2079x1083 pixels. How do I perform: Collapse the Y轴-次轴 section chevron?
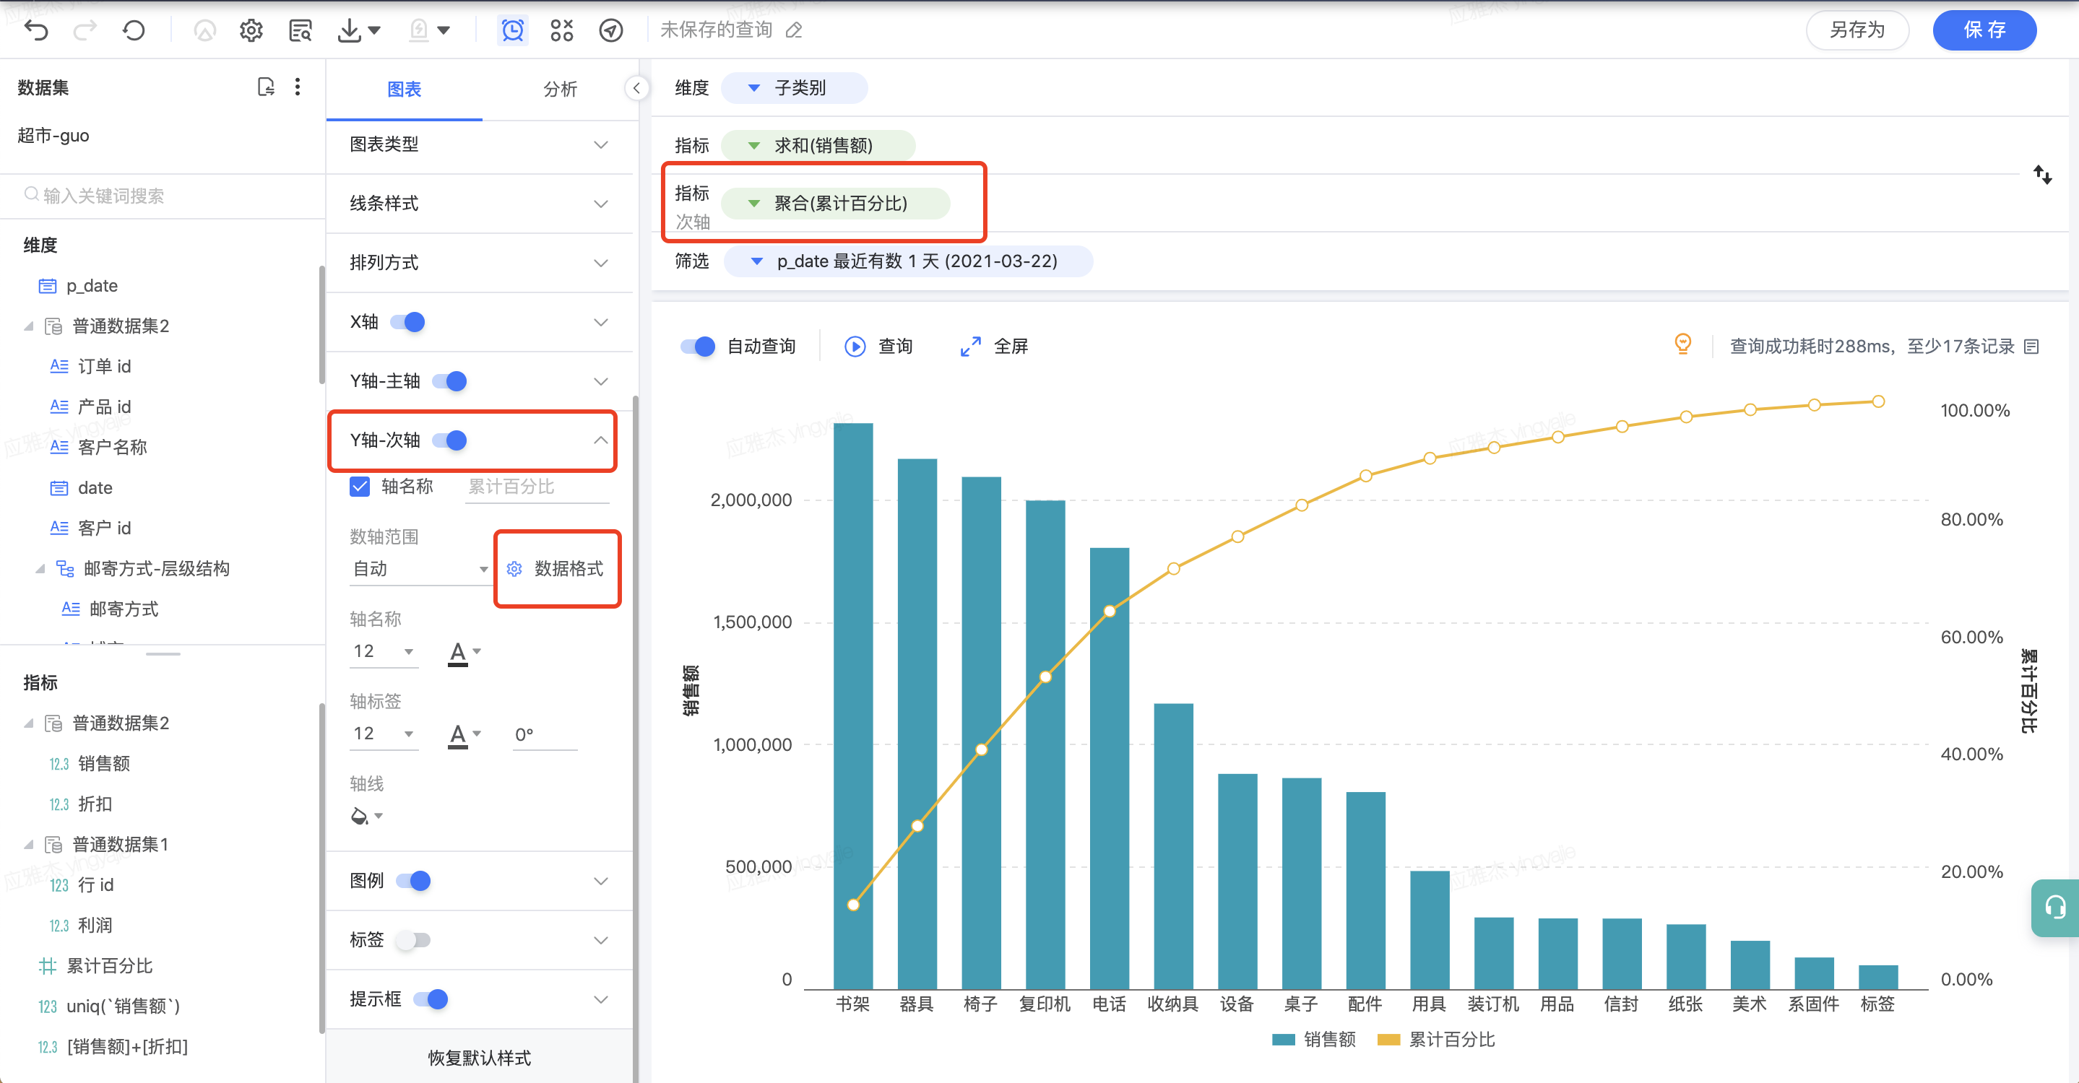600,440
